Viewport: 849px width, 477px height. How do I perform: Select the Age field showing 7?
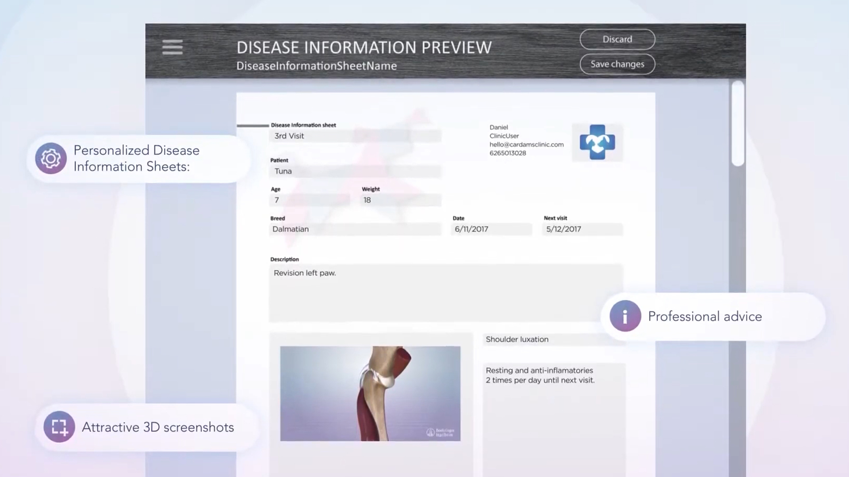(310, 200)
